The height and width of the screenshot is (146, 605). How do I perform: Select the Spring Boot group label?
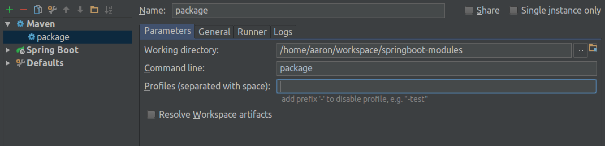point(52,50)
